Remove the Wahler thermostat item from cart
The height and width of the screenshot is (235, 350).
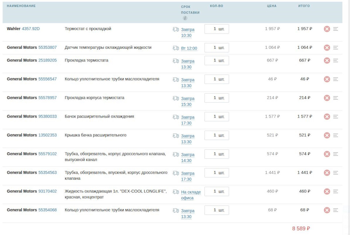[327, 29]
